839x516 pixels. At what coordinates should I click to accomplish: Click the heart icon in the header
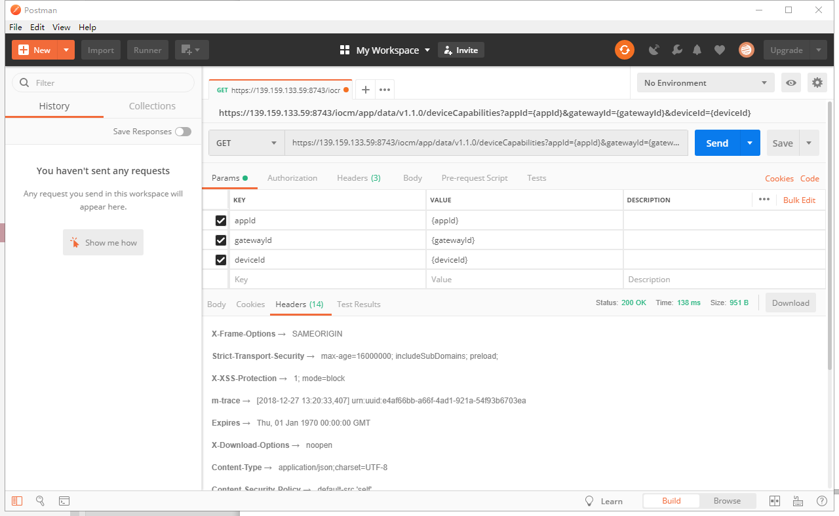(x=720, y=50)
